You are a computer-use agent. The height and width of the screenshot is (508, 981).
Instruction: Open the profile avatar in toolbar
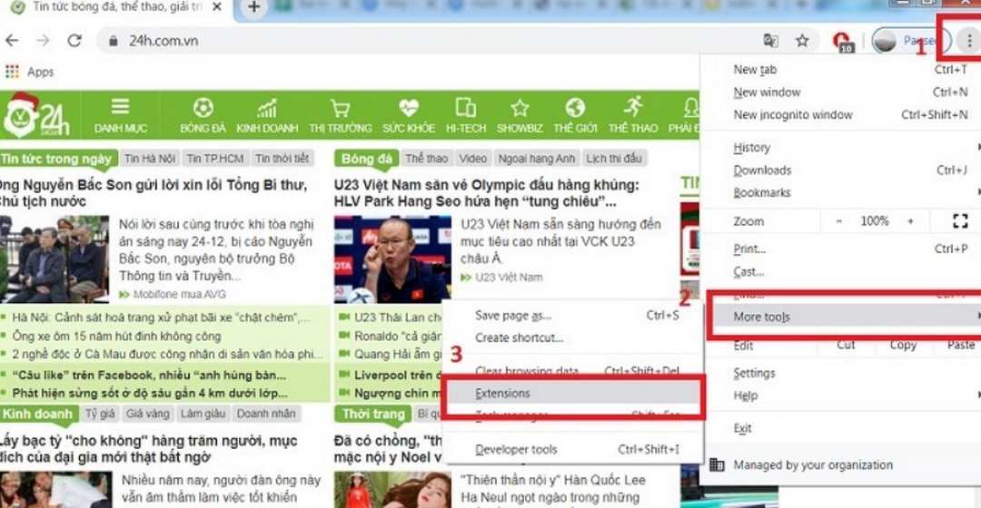click(x=884, y=41)
